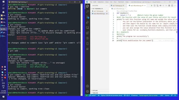This screenshot has width=179, height=100.
Task: Run Python file using the play button
Action: point(152,6)
